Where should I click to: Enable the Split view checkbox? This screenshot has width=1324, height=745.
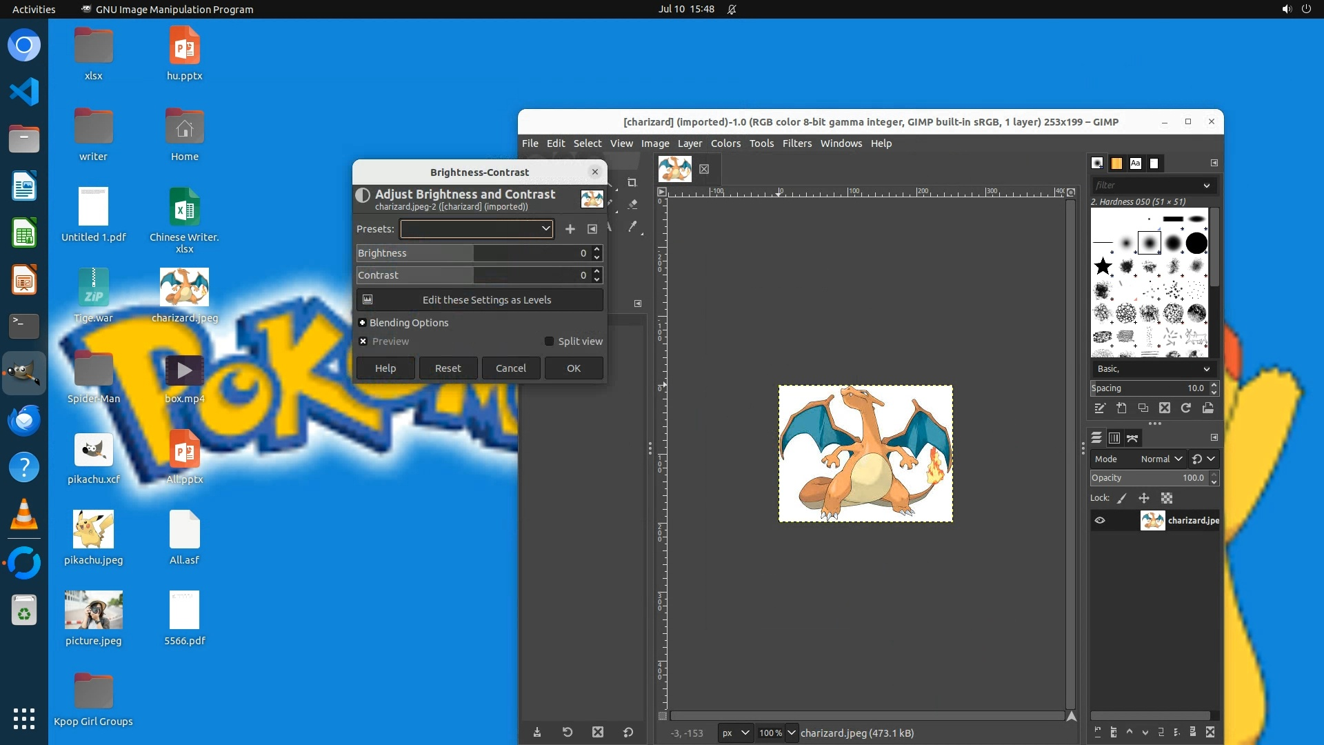pyautogui.click(x=550, y=341)
